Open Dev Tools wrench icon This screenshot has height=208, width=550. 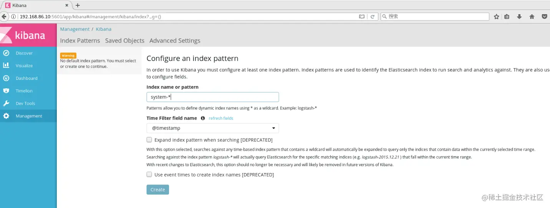pyautogui.click(x=6, y=103)
